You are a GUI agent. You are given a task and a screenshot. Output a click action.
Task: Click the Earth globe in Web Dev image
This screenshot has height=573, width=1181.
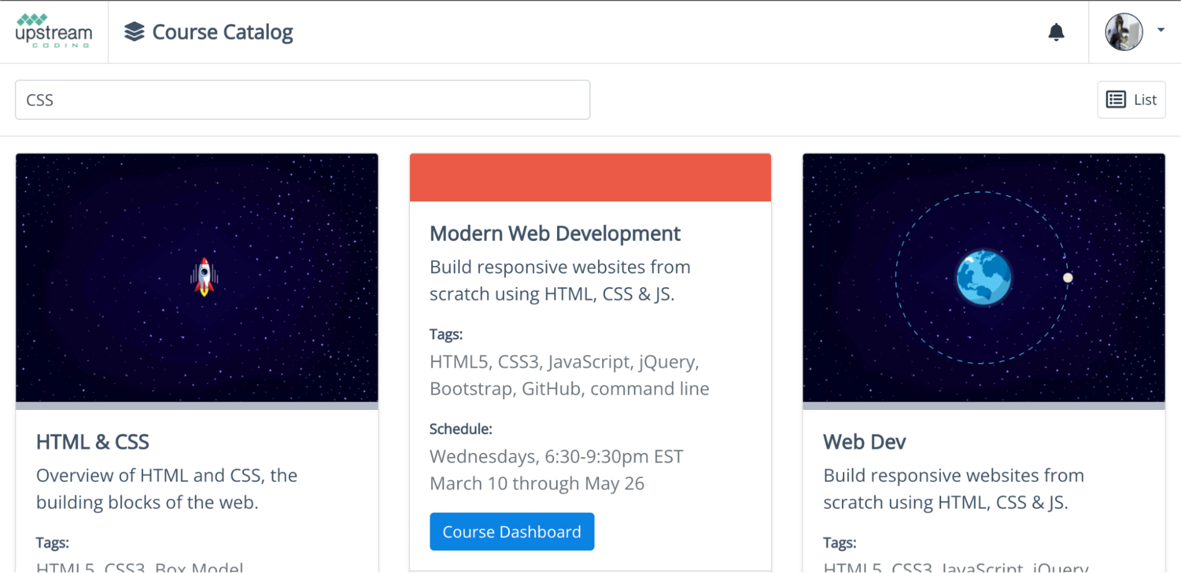coord(983,278)
